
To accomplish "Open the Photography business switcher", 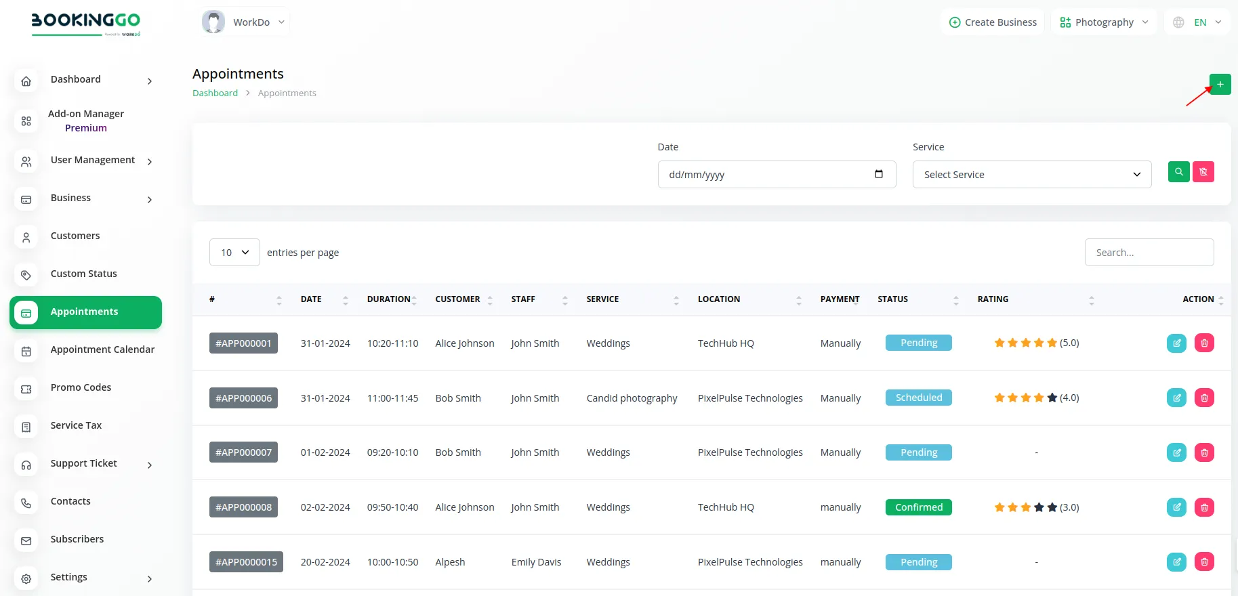I will click(1103, 22).
